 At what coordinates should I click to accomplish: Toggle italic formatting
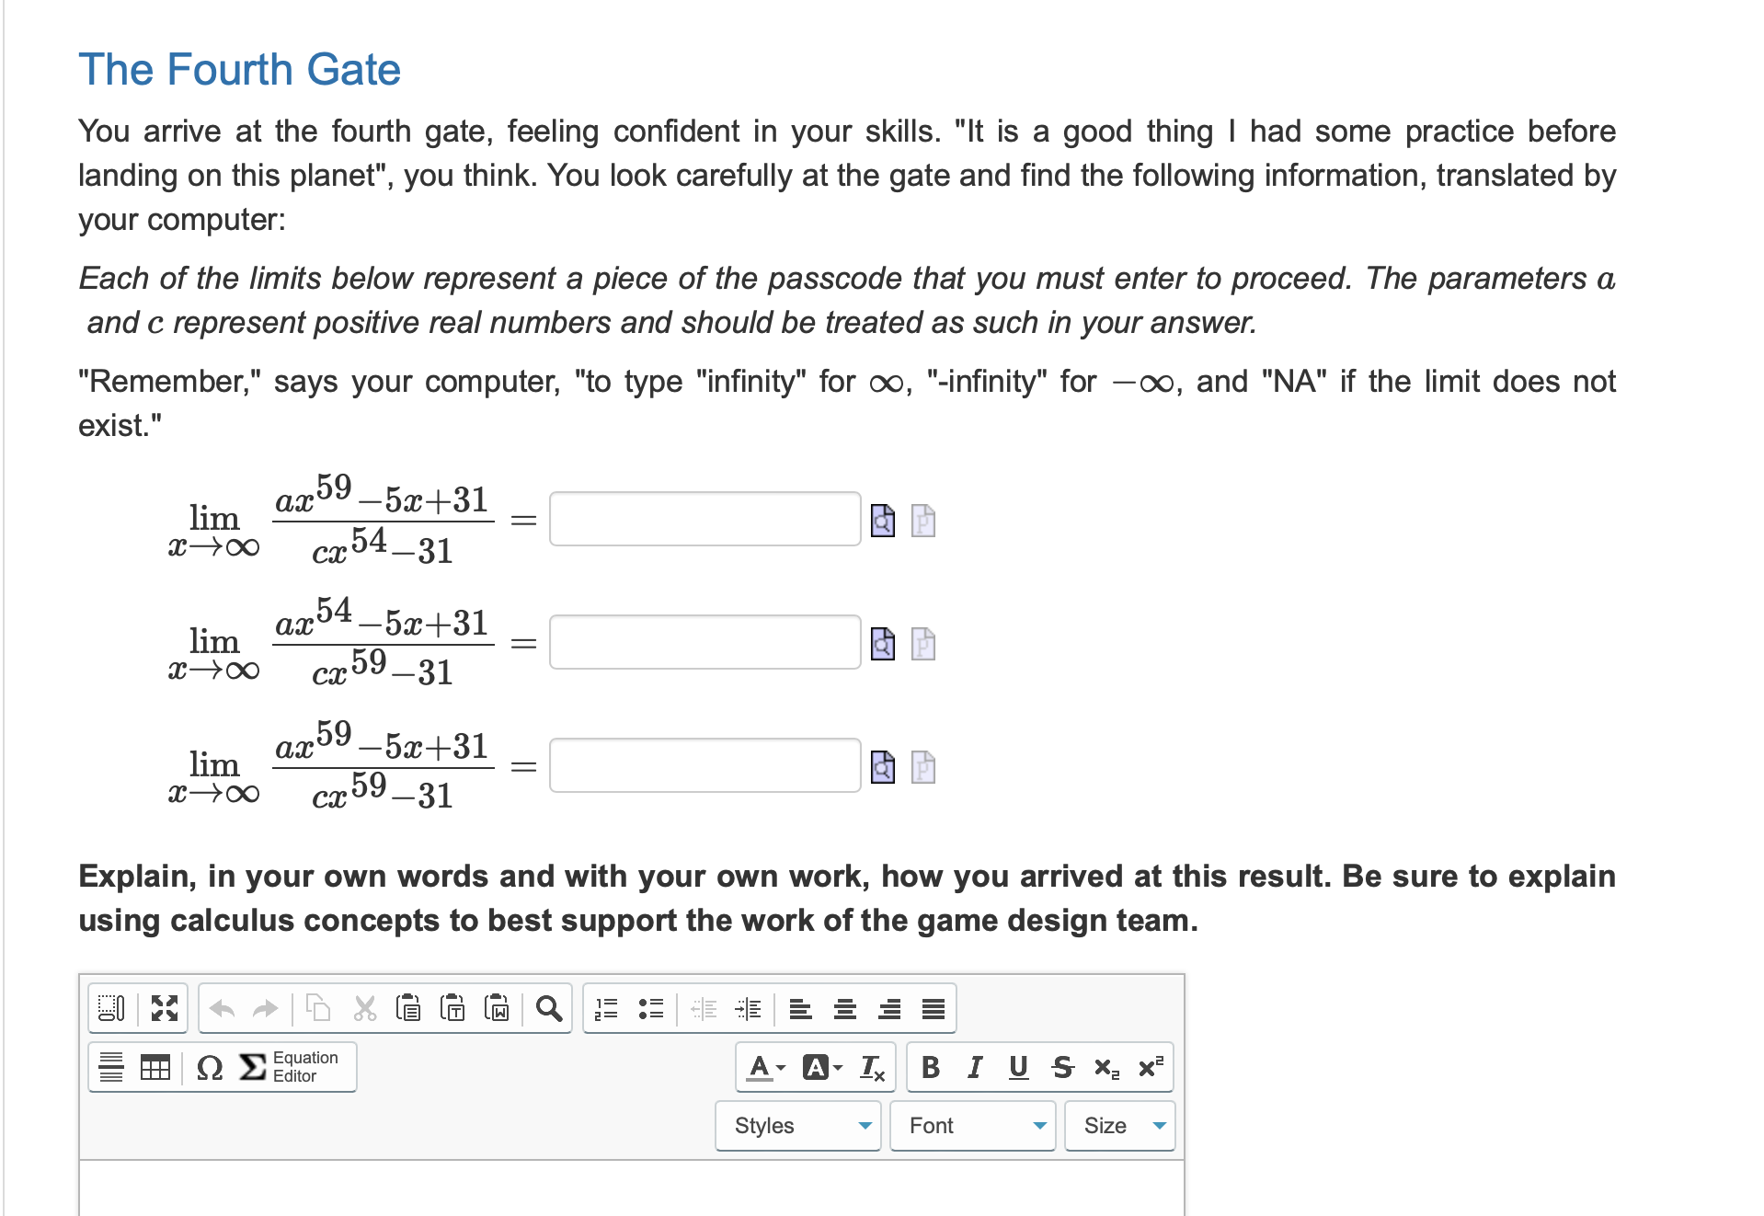tap(974, 1067)
